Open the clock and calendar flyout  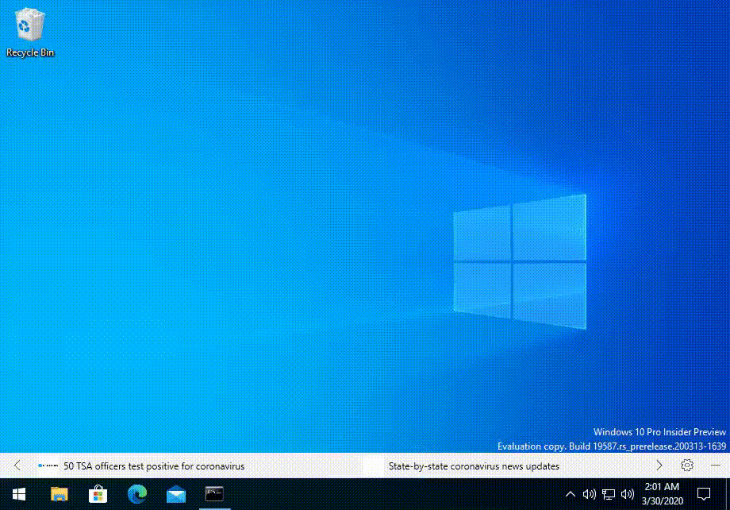pyautogui.click(x=662, y=494)
